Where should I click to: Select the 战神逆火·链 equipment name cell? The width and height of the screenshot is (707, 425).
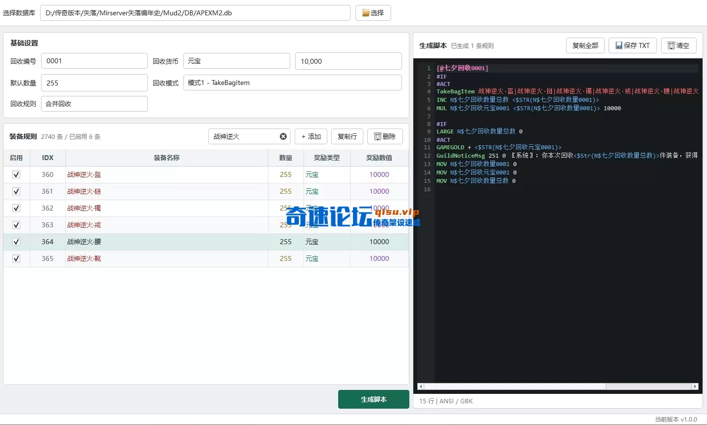tap(167, 191)
